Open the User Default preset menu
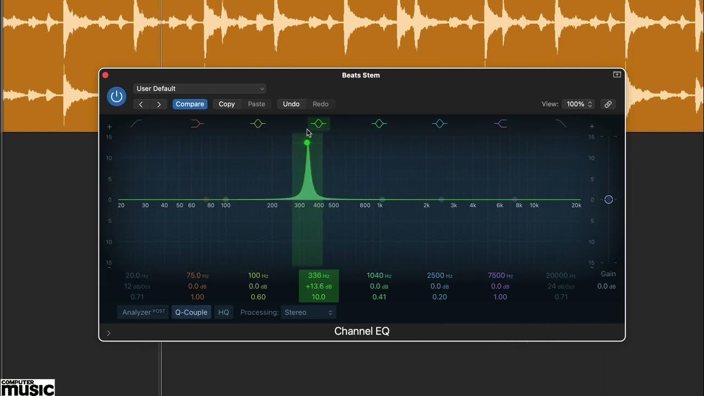 [x=200, y=89]
